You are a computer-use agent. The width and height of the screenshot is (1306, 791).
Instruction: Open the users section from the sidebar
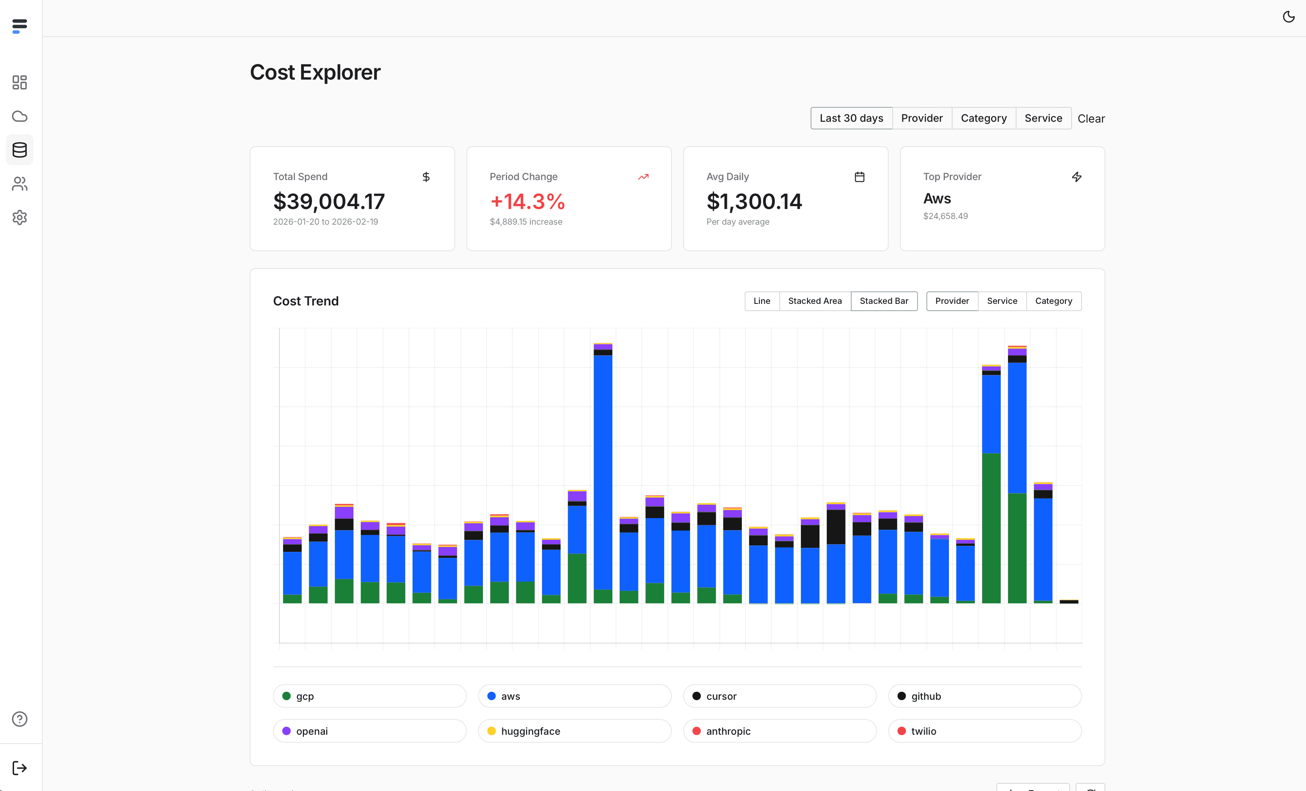[20, 184]
